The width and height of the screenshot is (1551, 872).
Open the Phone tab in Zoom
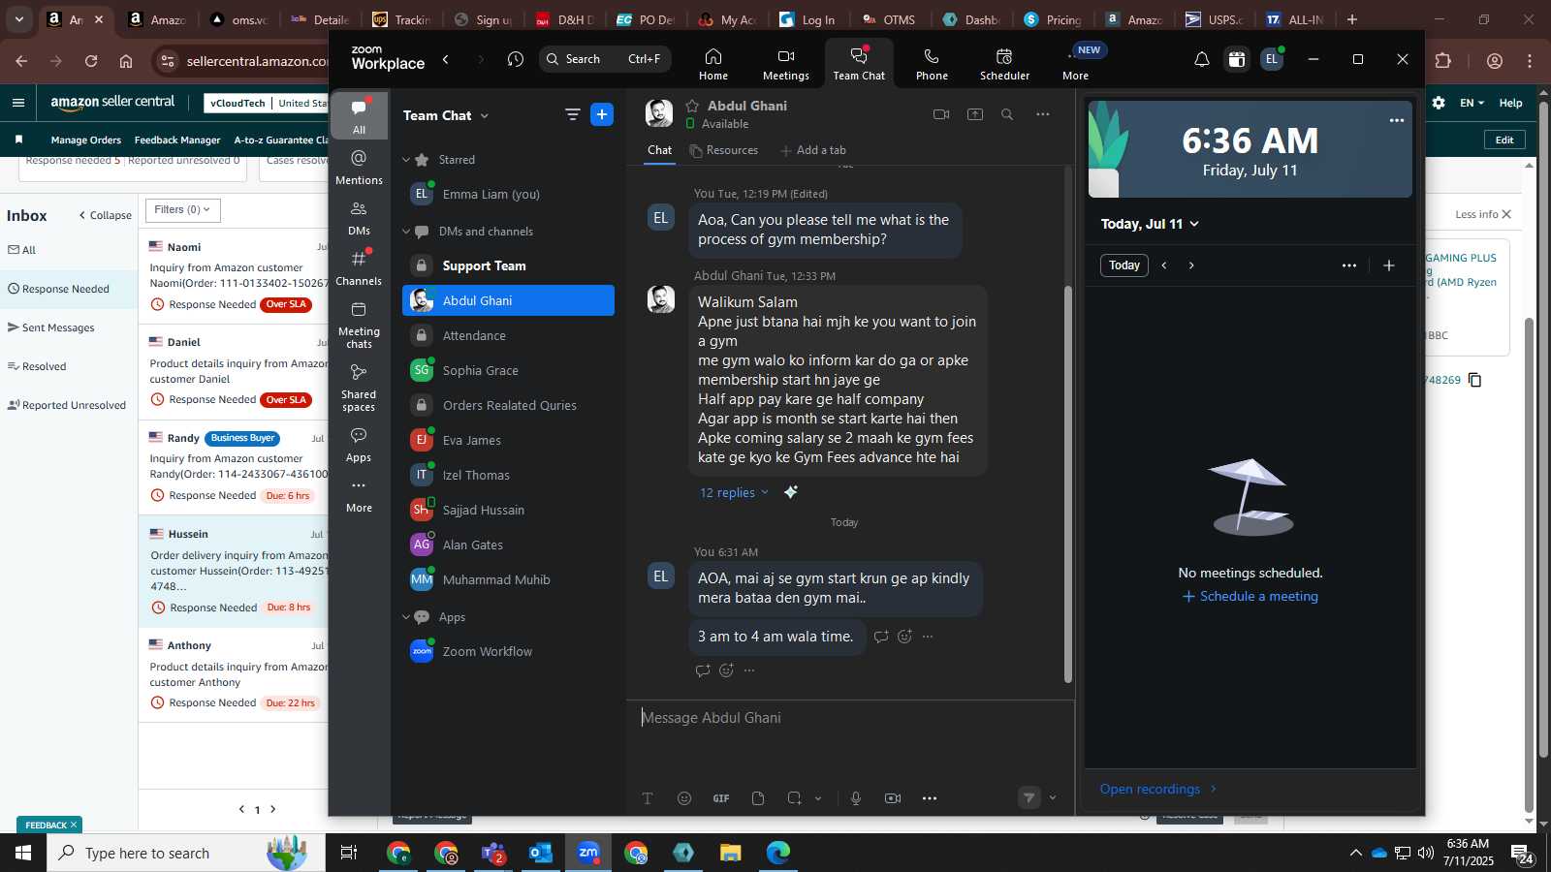pyautogui.click(x=932, y=64)
